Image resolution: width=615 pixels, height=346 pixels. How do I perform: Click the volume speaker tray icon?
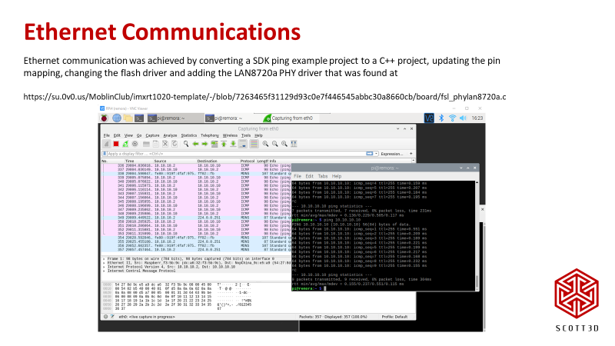(464, 118)
